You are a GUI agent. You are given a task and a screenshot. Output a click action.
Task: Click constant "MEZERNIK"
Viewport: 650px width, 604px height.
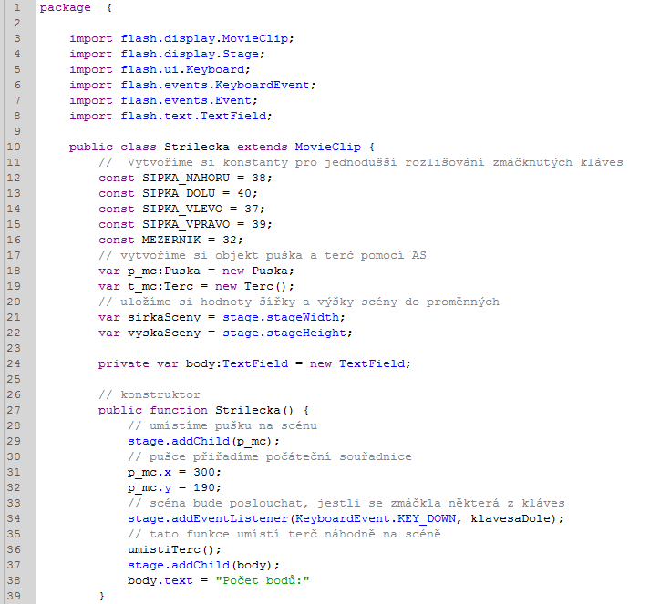171,240
